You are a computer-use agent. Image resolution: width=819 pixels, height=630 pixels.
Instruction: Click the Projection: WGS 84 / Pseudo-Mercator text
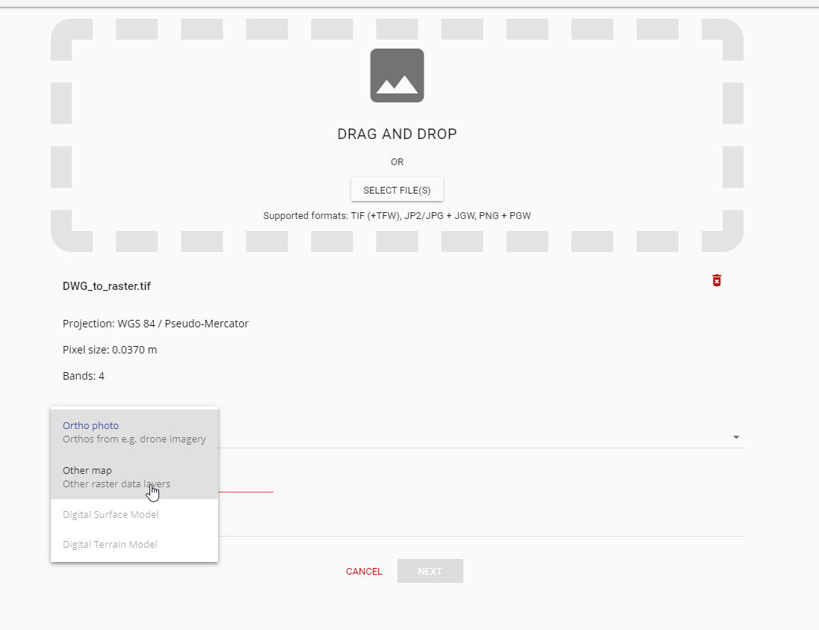coord(155,324)
